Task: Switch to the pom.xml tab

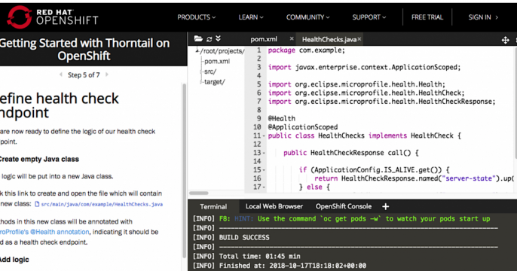Action: pos(264,39)
